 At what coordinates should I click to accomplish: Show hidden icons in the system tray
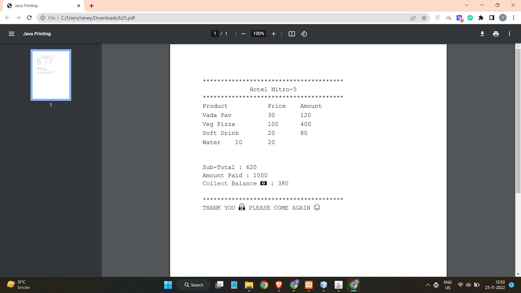pos(428,285)
